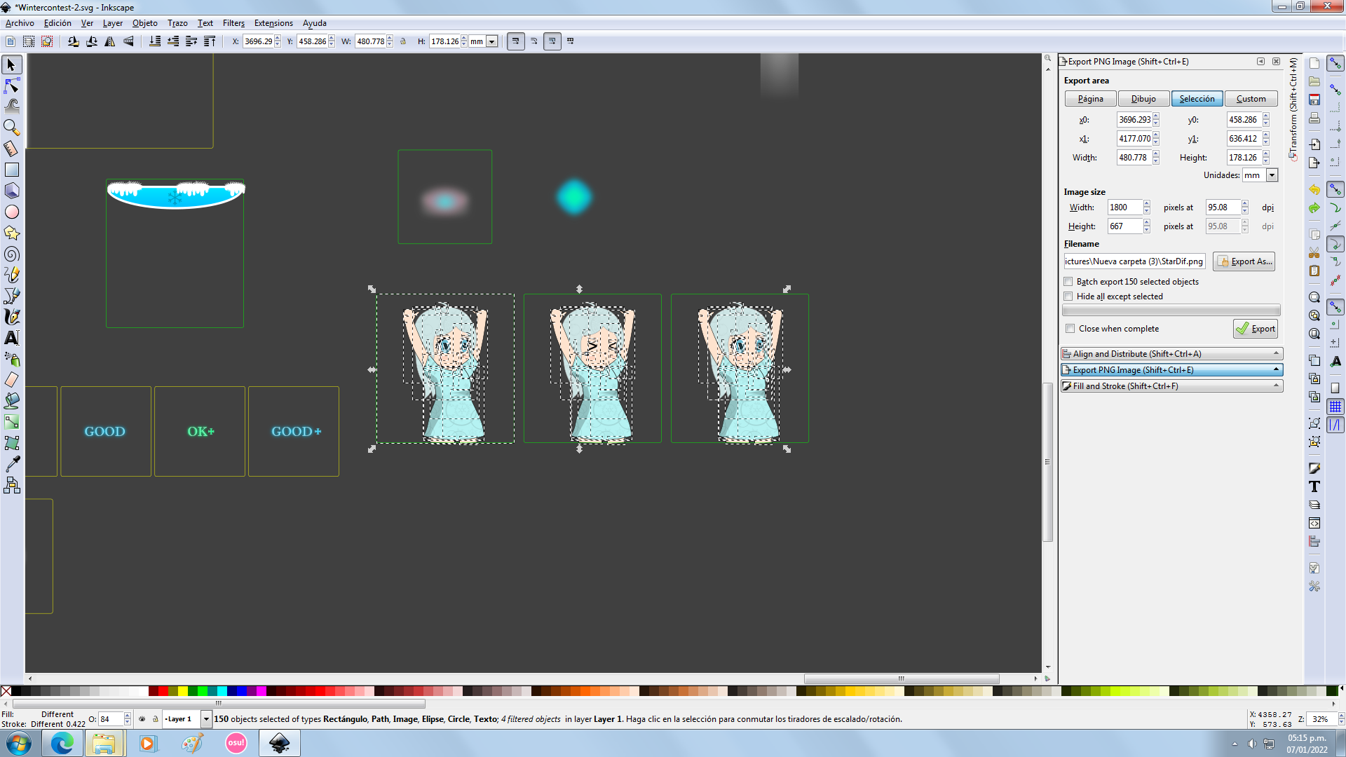
Task: Open the Layer 1 selector dropdown
Action: [206, 719]
